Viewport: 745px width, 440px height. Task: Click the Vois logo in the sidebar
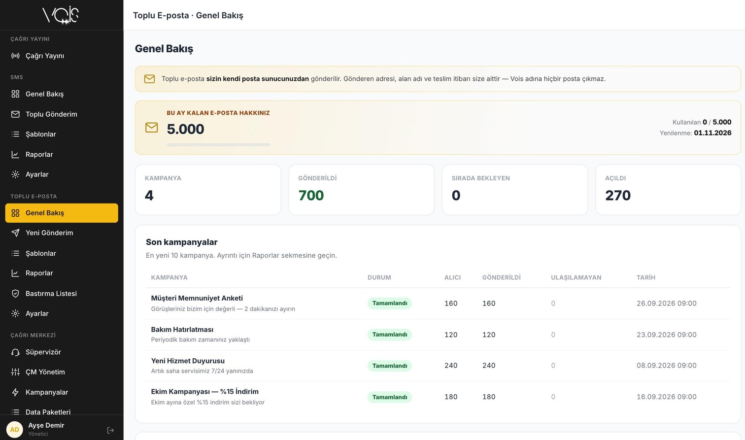pos(61,15)
